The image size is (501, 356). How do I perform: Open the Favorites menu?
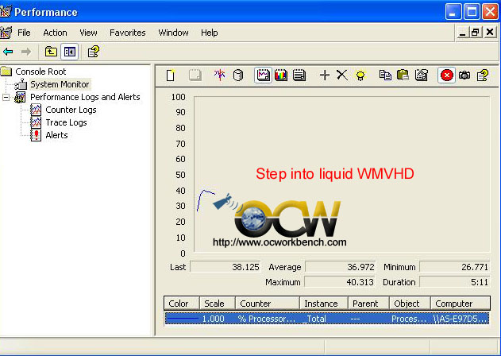(x=128, y=33)
